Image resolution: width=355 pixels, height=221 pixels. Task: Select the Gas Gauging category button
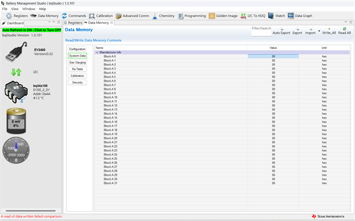tap(78, 63)
